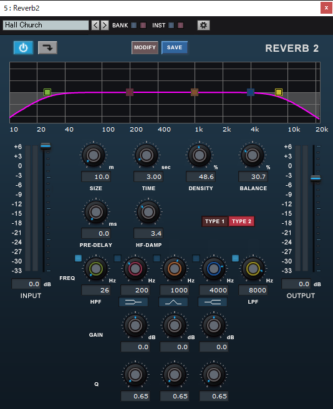Select the blue 4k node on graph

[x=251, y=92]
